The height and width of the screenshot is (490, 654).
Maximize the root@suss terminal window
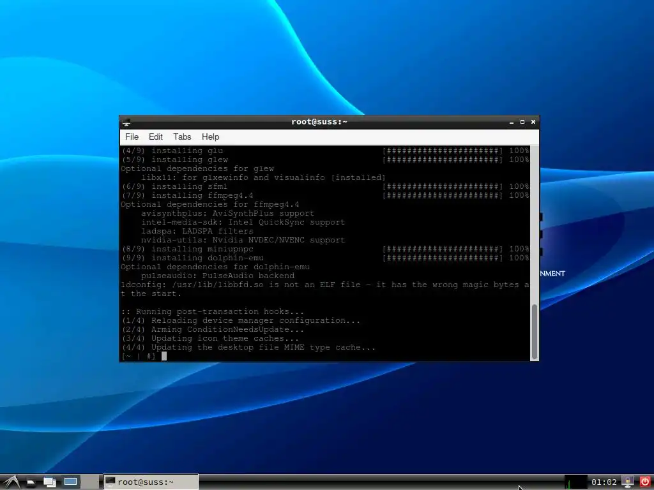pyautogui.click(x=522, y=122)
